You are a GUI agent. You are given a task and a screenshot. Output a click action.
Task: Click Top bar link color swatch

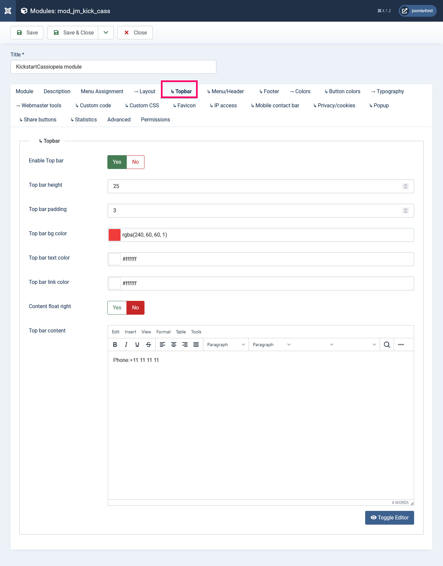pyautogui.click(x=115, y=283)
